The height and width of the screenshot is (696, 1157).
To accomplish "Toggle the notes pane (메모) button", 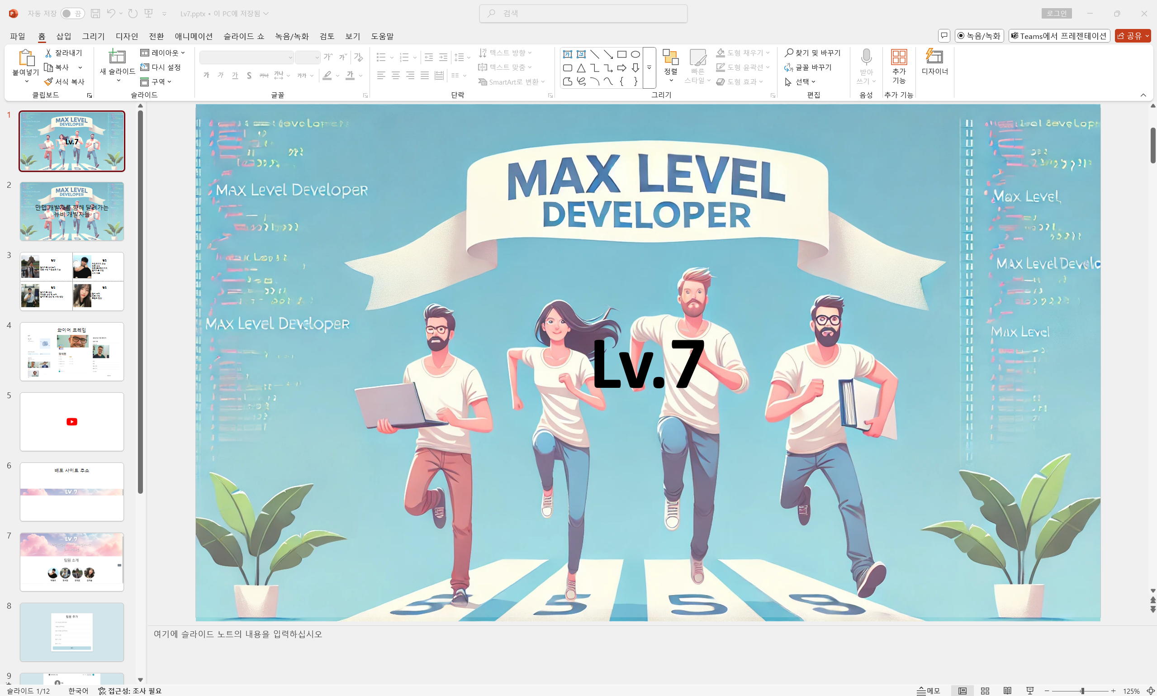I will [x=928, y=691].
